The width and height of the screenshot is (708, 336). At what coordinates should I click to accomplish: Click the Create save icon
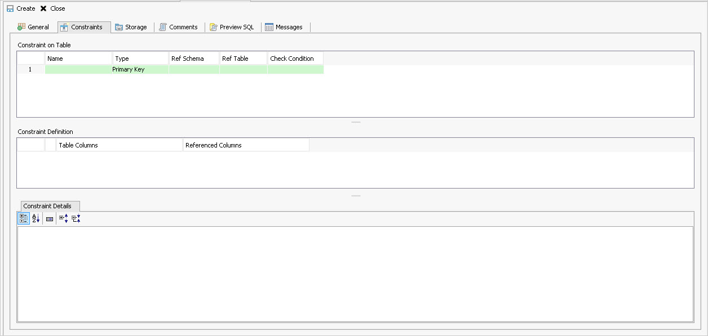[x=10, y=8]
